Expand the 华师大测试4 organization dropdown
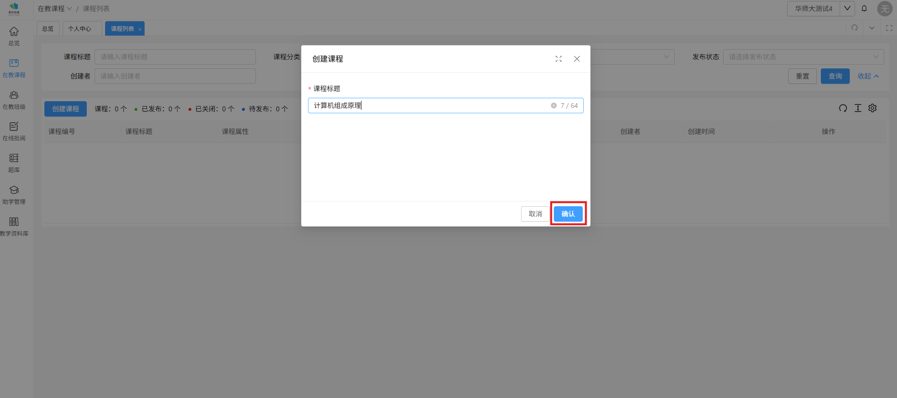 847,9
